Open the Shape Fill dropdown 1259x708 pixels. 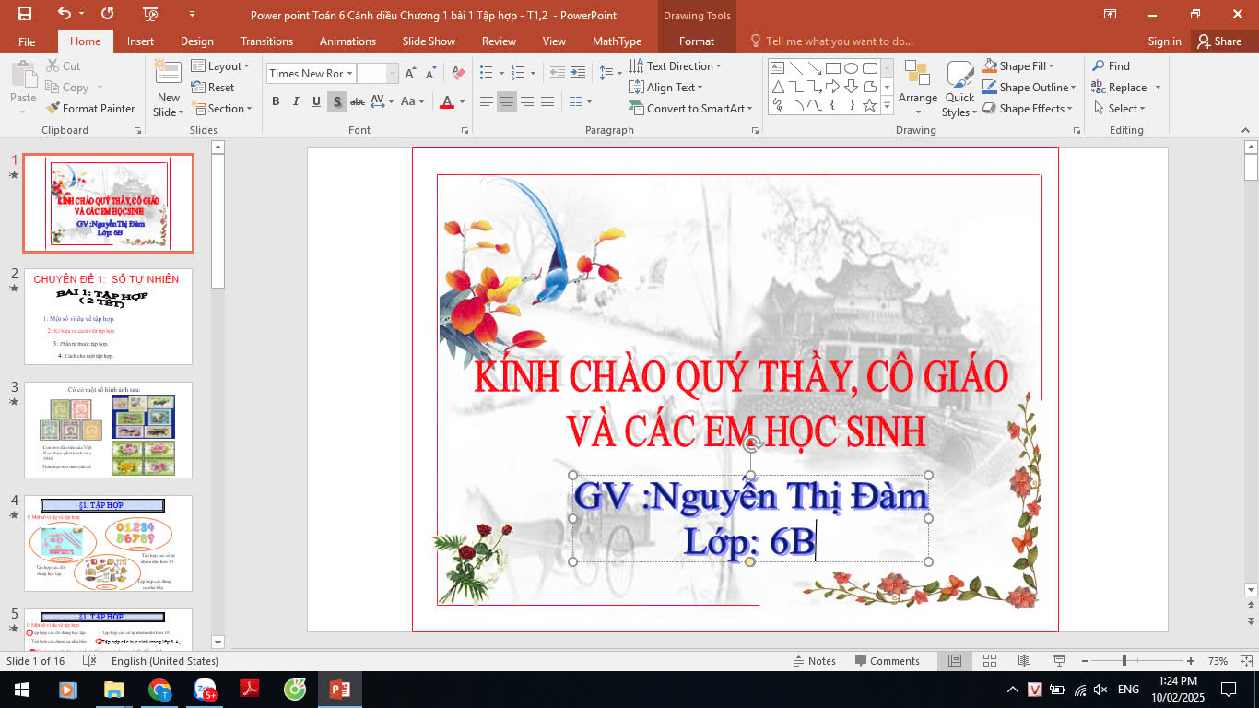click(x=1019, y=66)
